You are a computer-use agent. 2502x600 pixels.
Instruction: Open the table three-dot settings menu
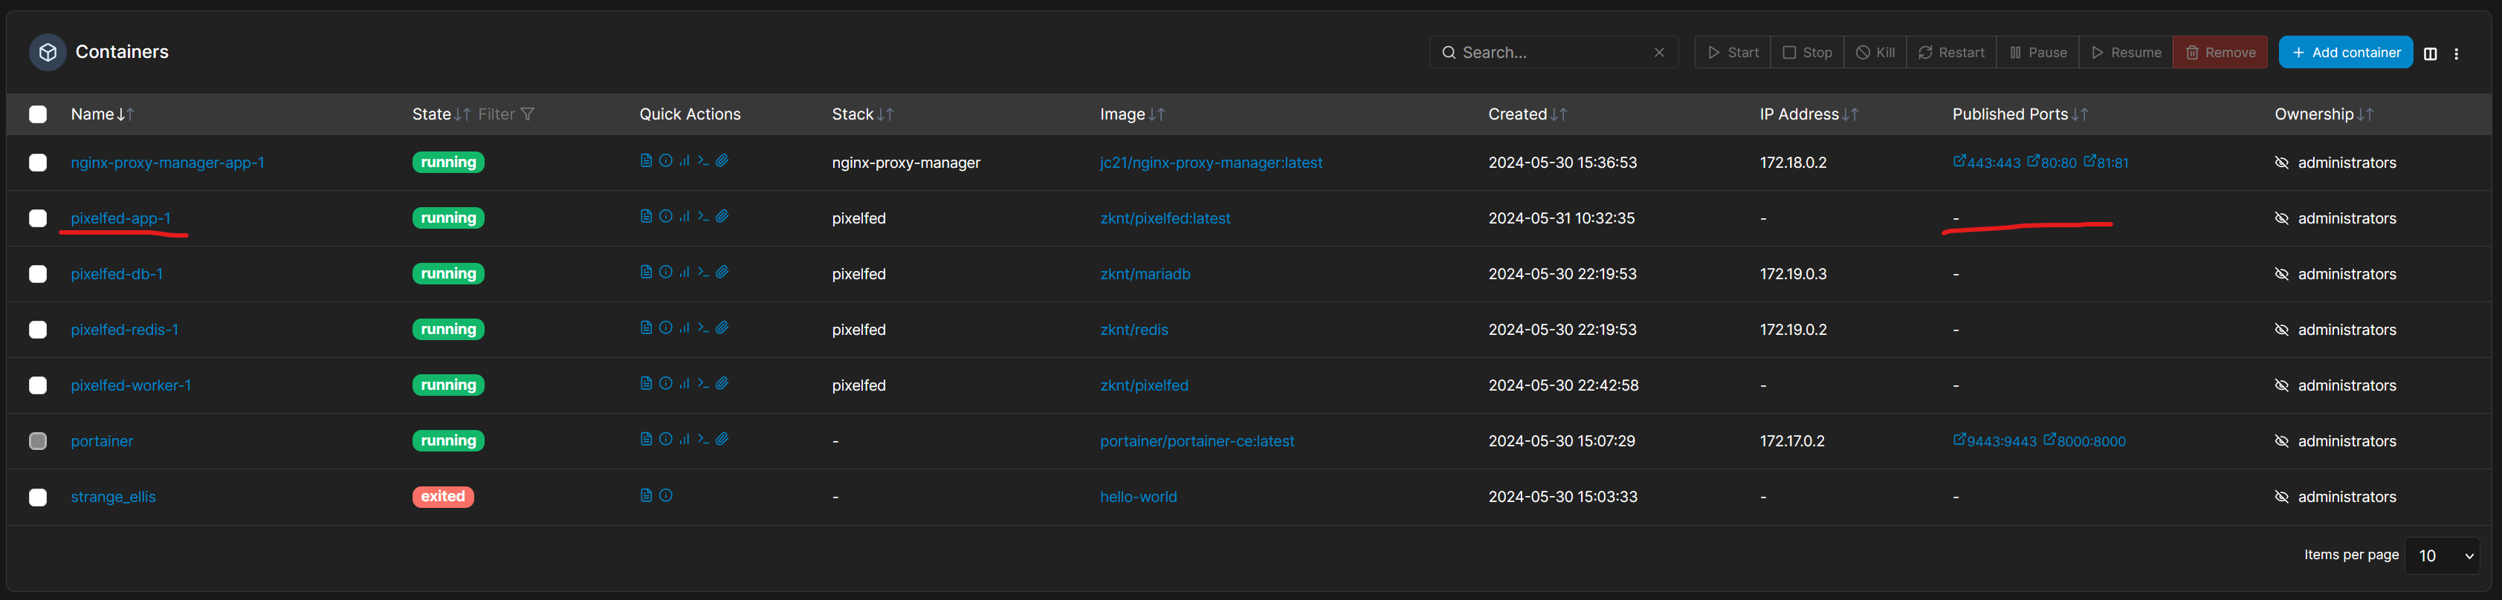point(2457,53)
